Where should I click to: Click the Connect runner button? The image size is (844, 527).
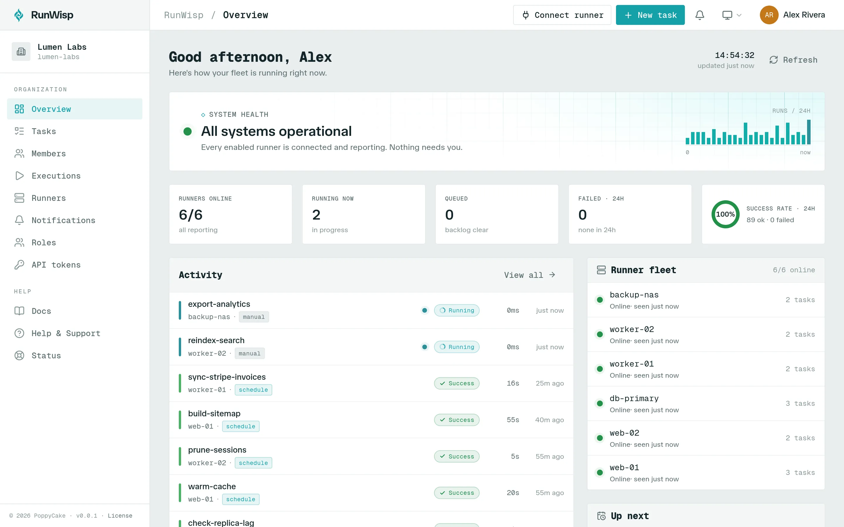(562, 15)
